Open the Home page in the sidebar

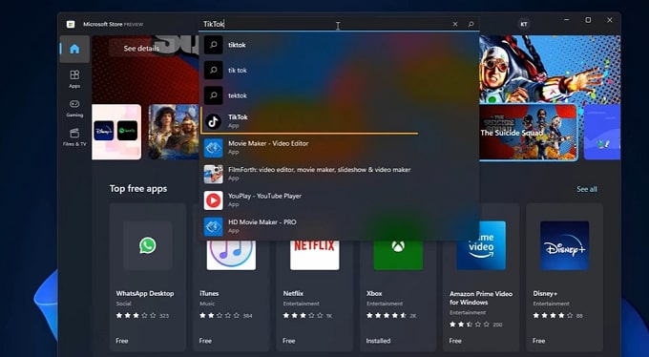click(x=74, y=49)
